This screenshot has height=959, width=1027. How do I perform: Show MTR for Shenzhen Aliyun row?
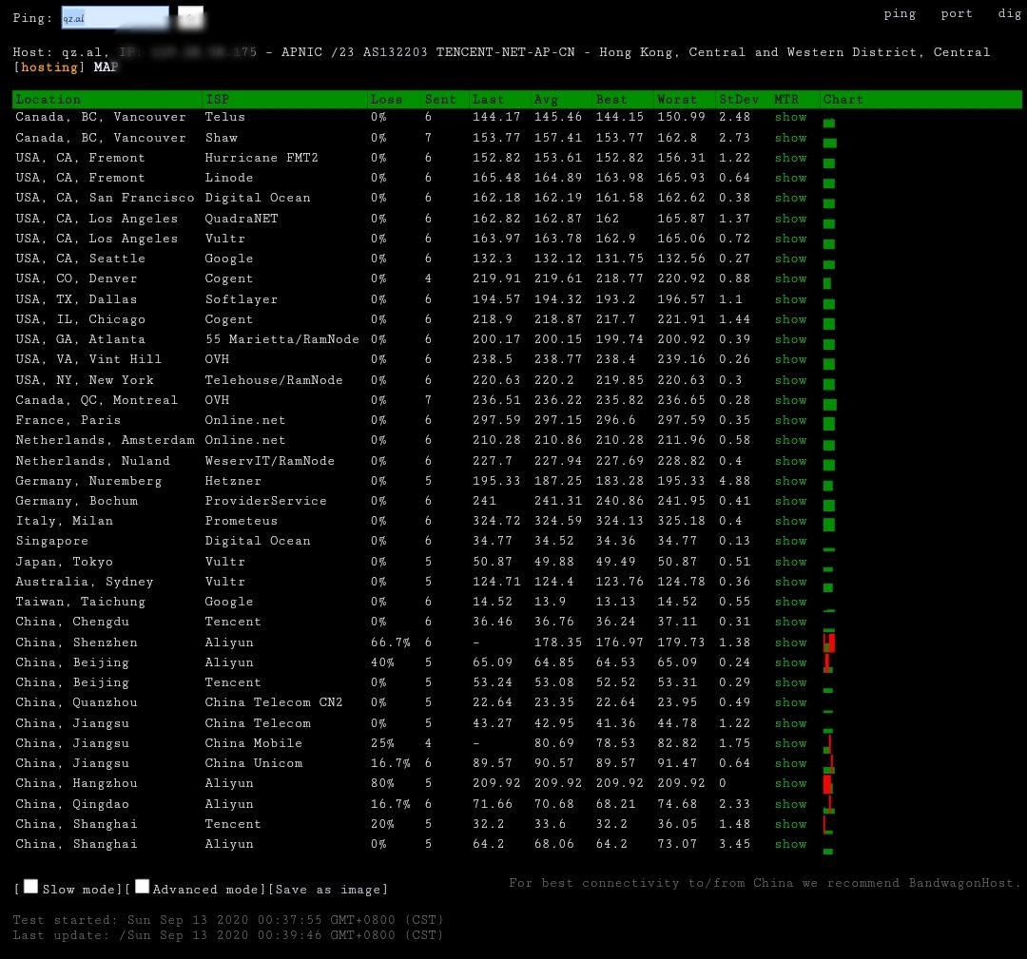(x=790, y=643)
